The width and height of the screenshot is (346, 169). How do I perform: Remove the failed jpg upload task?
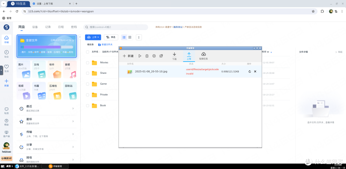click(255, 72)
